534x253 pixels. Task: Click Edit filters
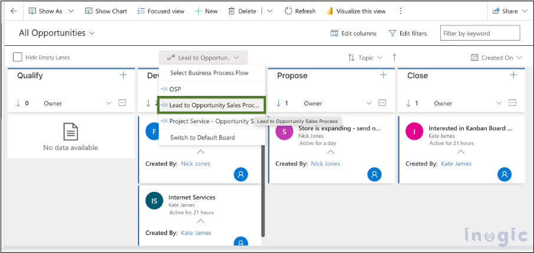408,34
